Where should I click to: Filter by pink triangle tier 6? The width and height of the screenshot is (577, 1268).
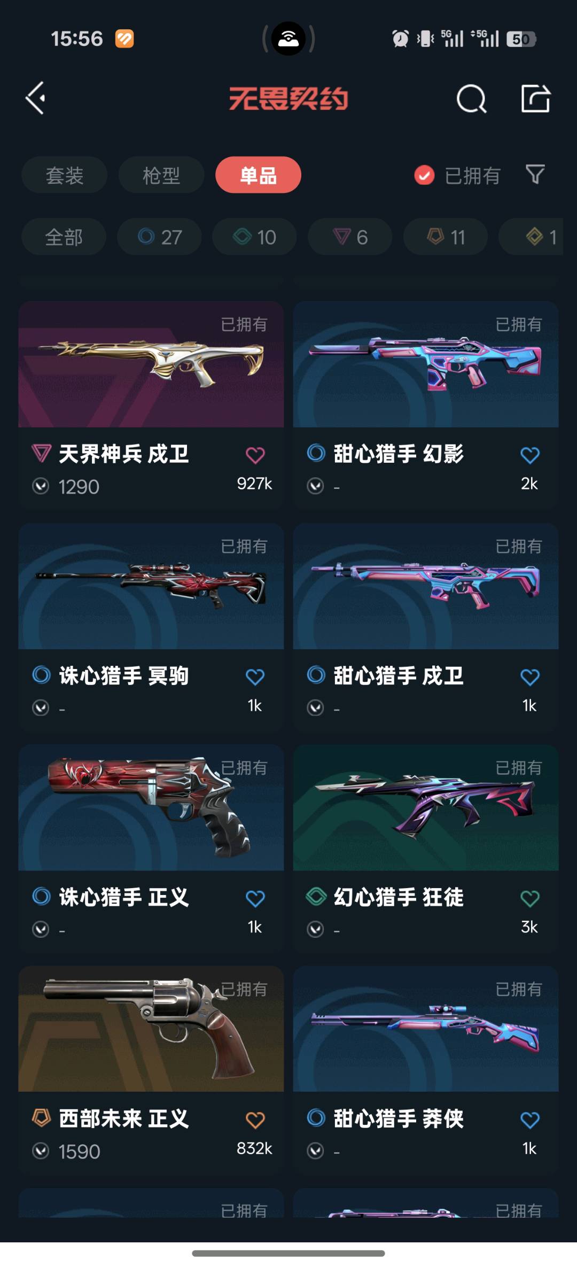point(350,237)
